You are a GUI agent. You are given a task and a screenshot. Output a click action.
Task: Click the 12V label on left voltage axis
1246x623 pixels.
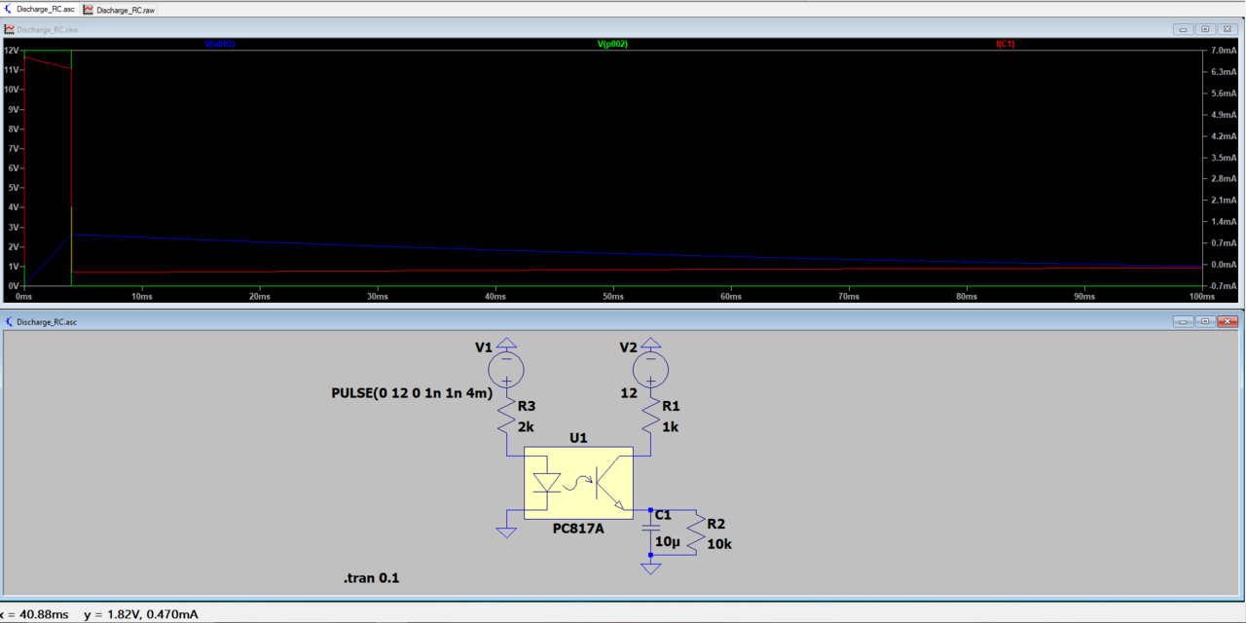[x=10, y=50]
